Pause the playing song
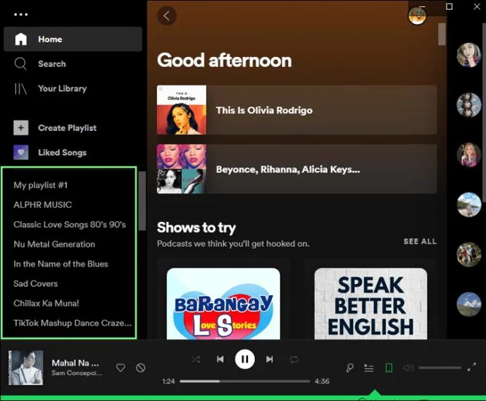Viewport: 486px width, 401px height. point(245,359)
